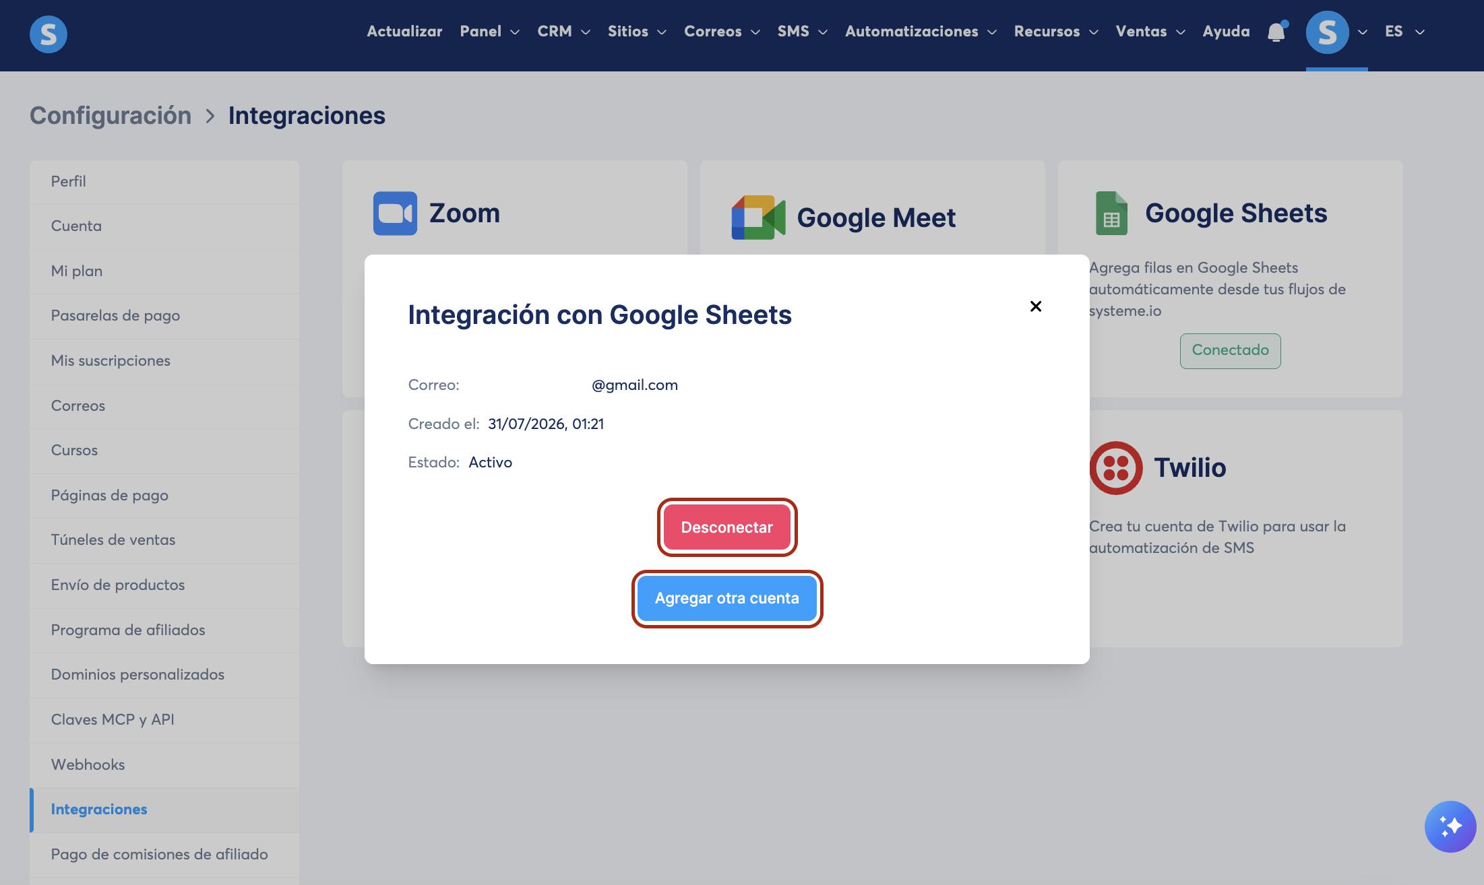Click the dialog title Integración con Google Sheets

coord(600,315)
